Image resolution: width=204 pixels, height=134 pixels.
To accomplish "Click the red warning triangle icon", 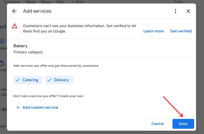I will point(15,26).
